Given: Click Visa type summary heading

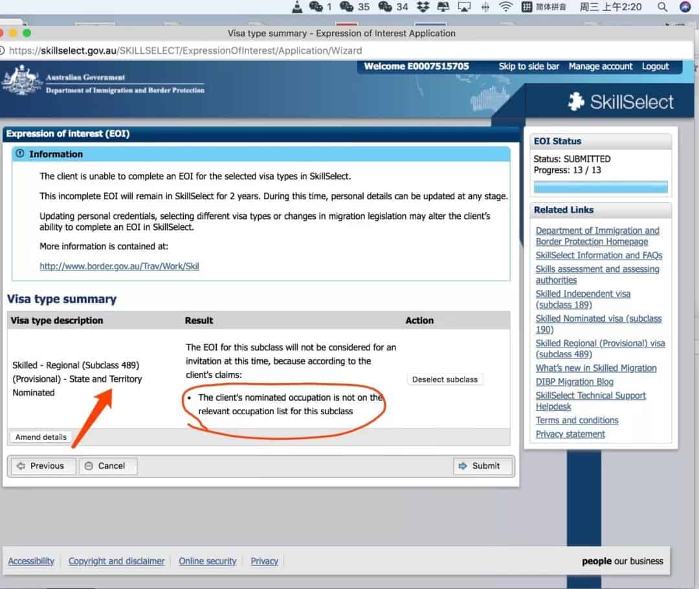Looking at the screenshot, I should tap(62, 298).
